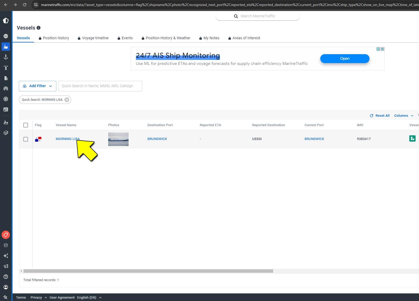The height and width of the screenshot is (301, 419).
Task: Open the lighthouse icon in sidebar
Action: pos(6,68)
